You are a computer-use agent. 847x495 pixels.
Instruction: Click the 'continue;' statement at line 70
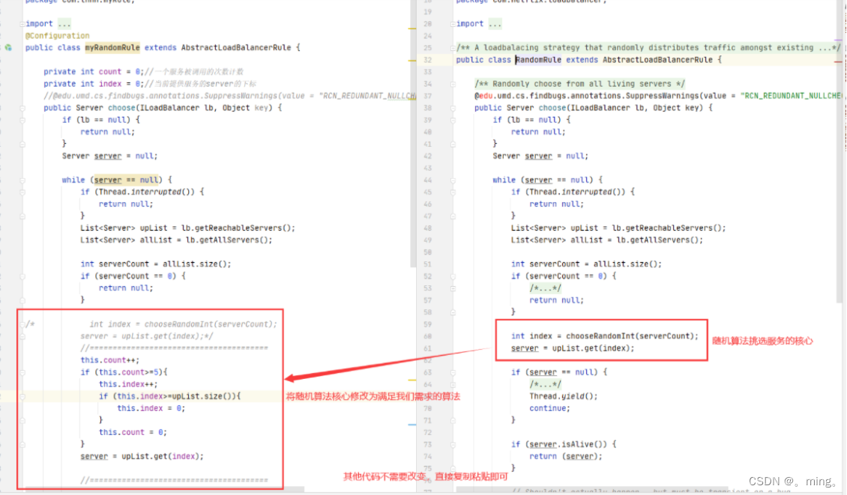[549, 408]
